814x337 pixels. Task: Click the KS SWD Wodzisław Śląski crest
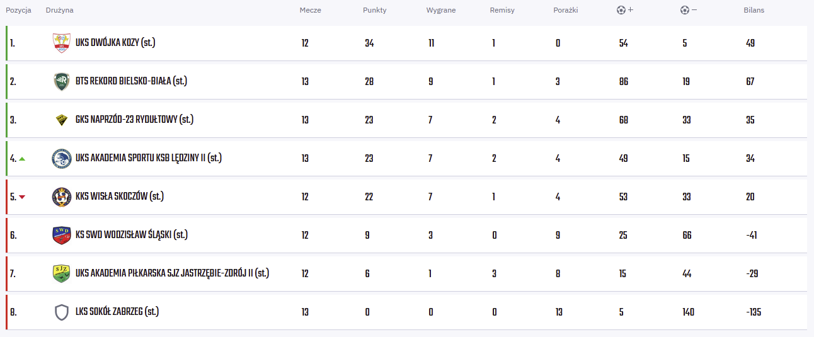[61, 235]
